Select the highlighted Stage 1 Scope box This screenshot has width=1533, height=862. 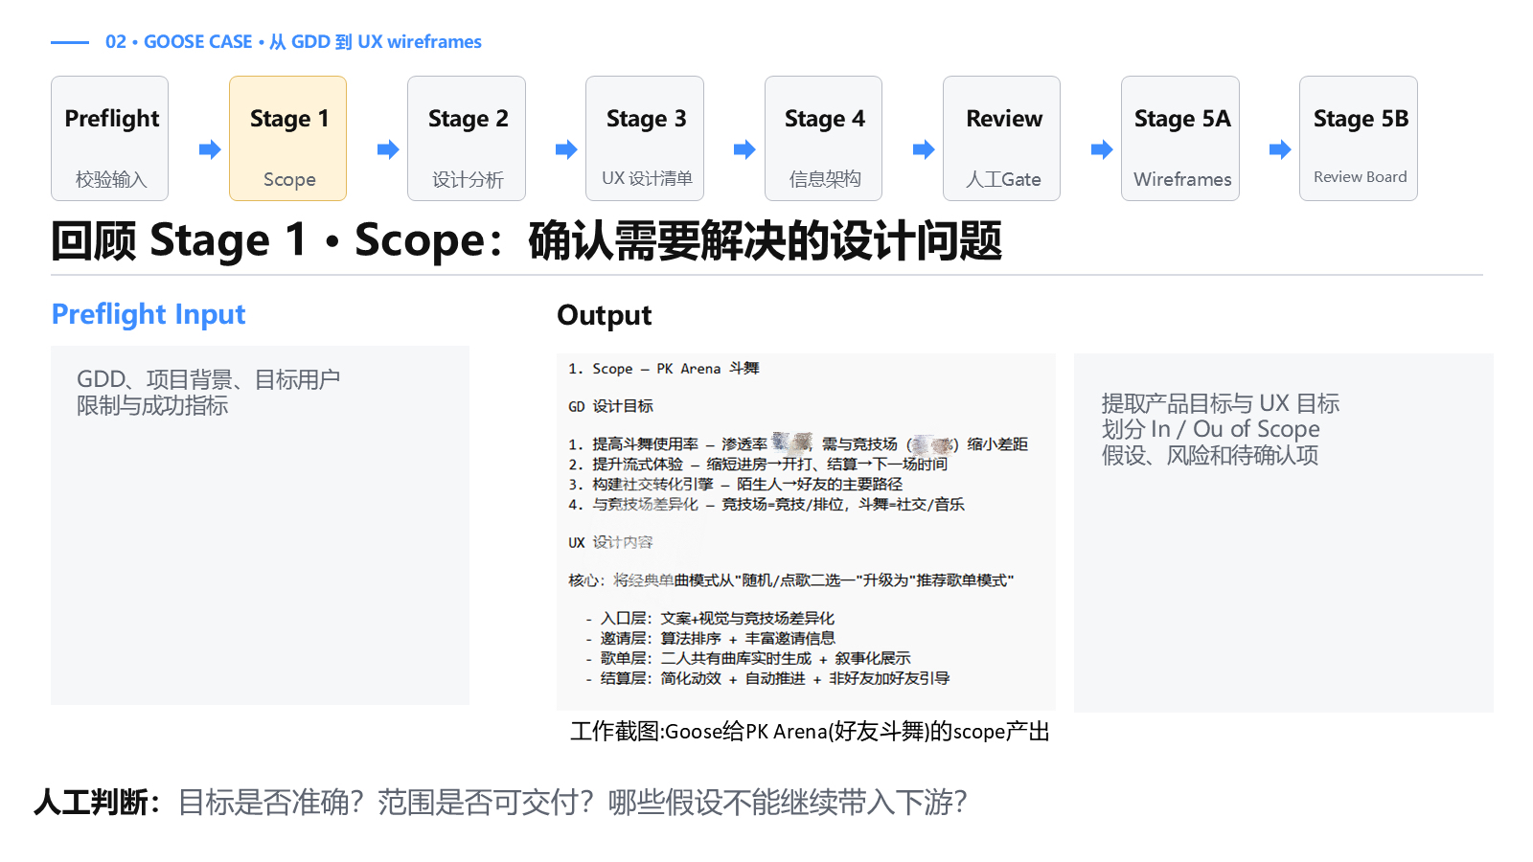287,138
